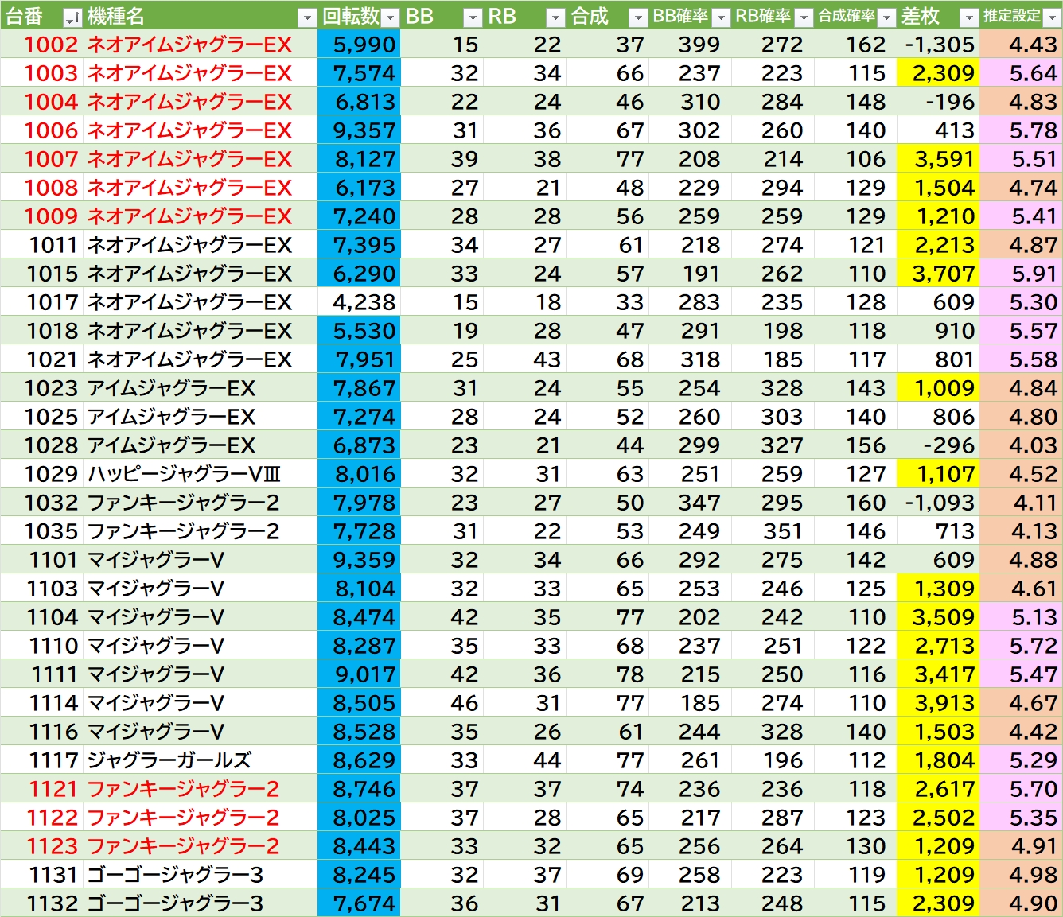
Task: Open the 推定設定 filter dropdown
Action: pyautogui.click(x=1052, y=17)
